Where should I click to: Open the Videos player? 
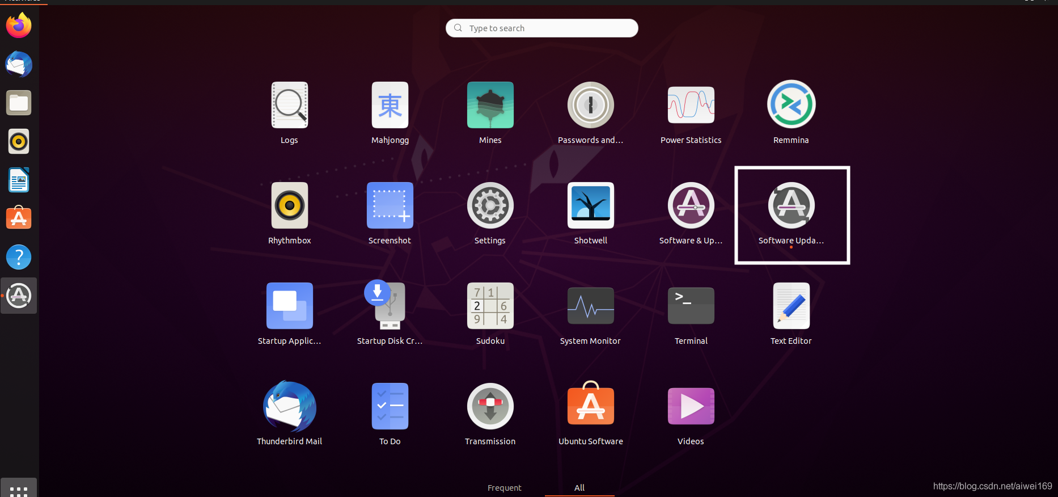tap(691, 407)
